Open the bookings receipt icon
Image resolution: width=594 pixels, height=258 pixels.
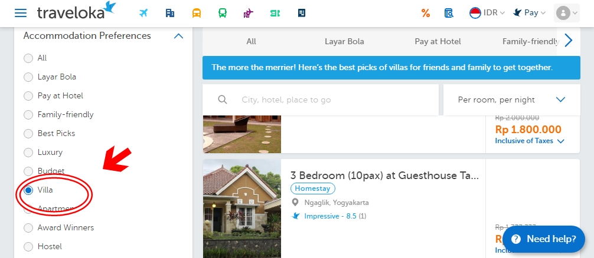(x=449, y=13)
